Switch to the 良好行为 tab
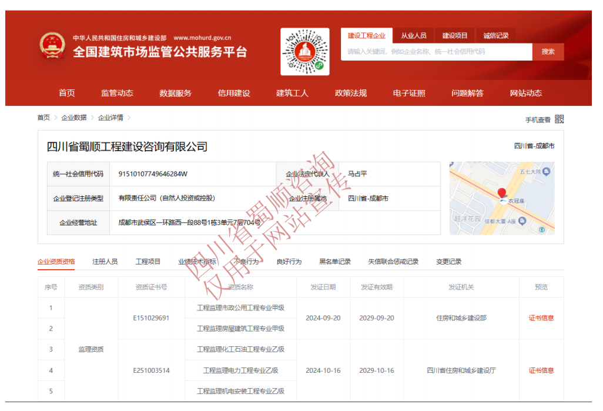 289,262
